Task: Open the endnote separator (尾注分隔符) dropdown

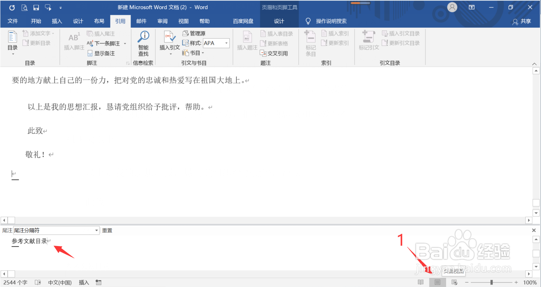Action: [97, 230]
